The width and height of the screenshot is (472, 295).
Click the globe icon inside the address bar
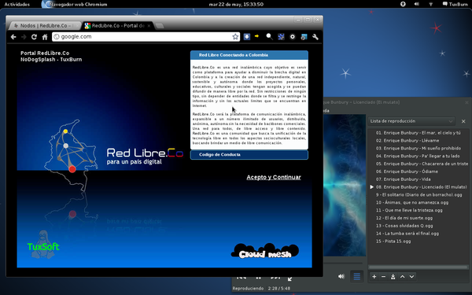[x=57, y=37]
